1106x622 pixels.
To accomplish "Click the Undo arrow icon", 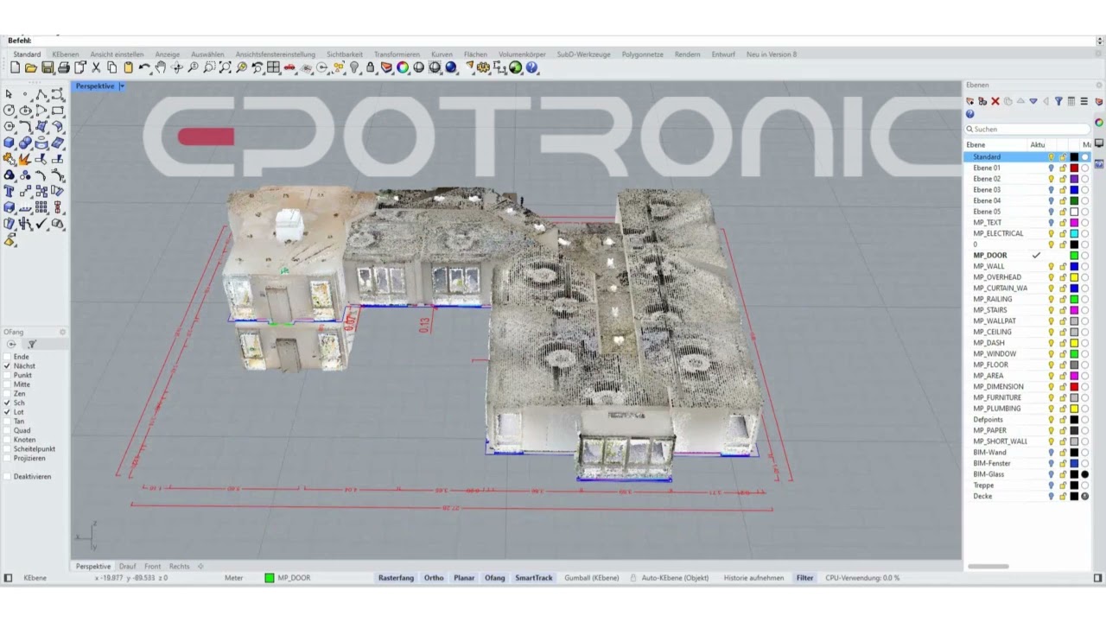I will 144,67.
